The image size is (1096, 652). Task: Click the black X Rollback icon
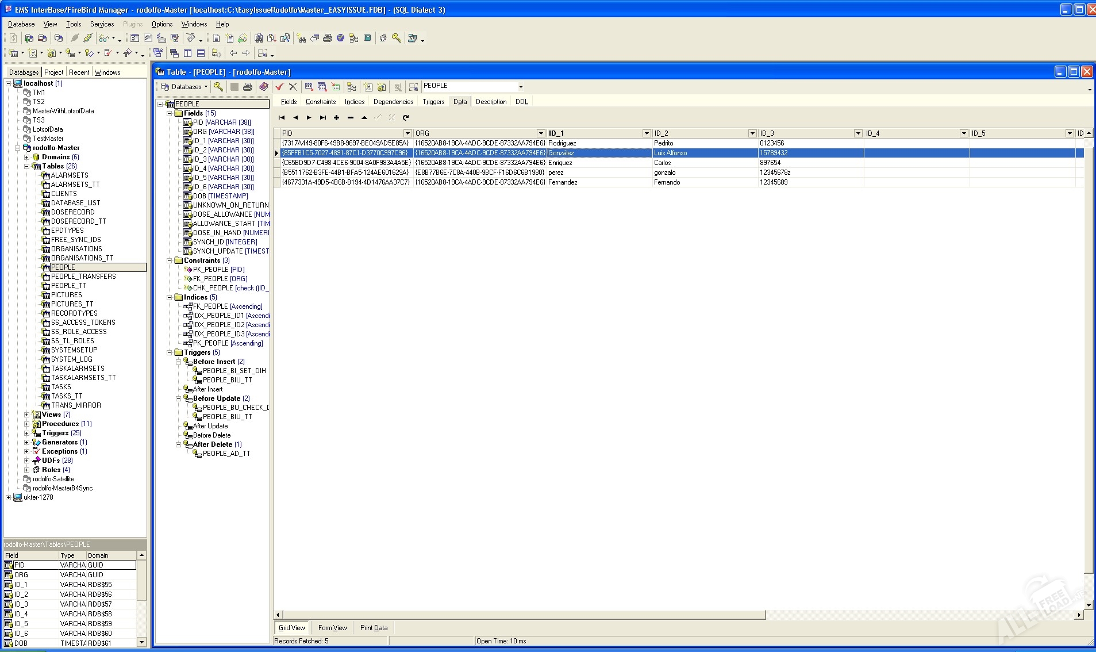(293, 87)
